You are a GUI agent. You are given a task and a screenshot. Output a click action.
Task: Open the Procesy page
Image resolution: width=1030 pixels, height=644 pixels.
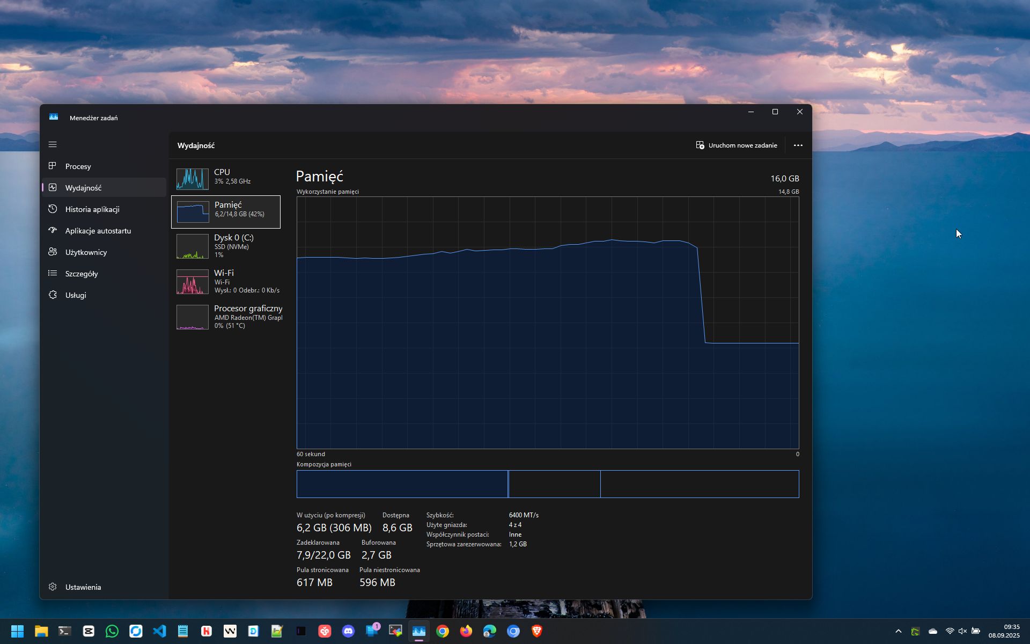point(78,166)
